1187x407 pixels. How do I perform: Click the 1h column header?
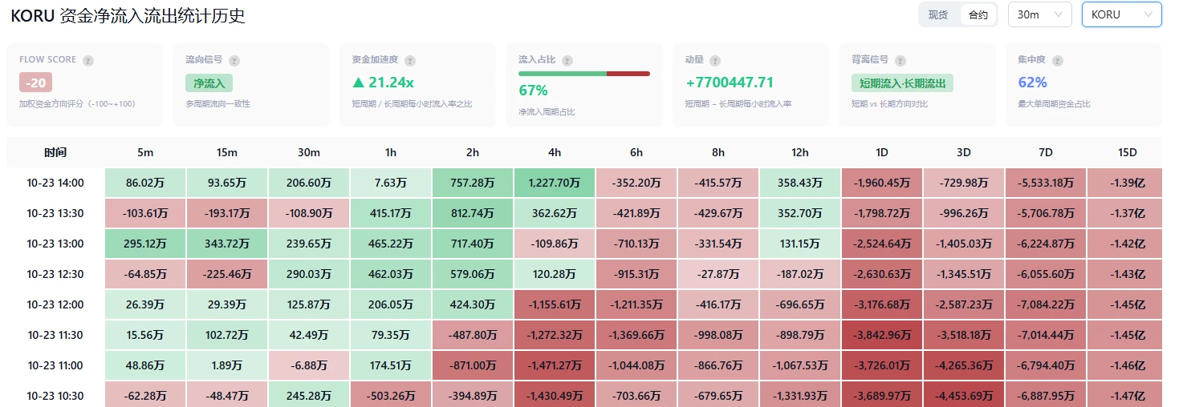point(391,152)
